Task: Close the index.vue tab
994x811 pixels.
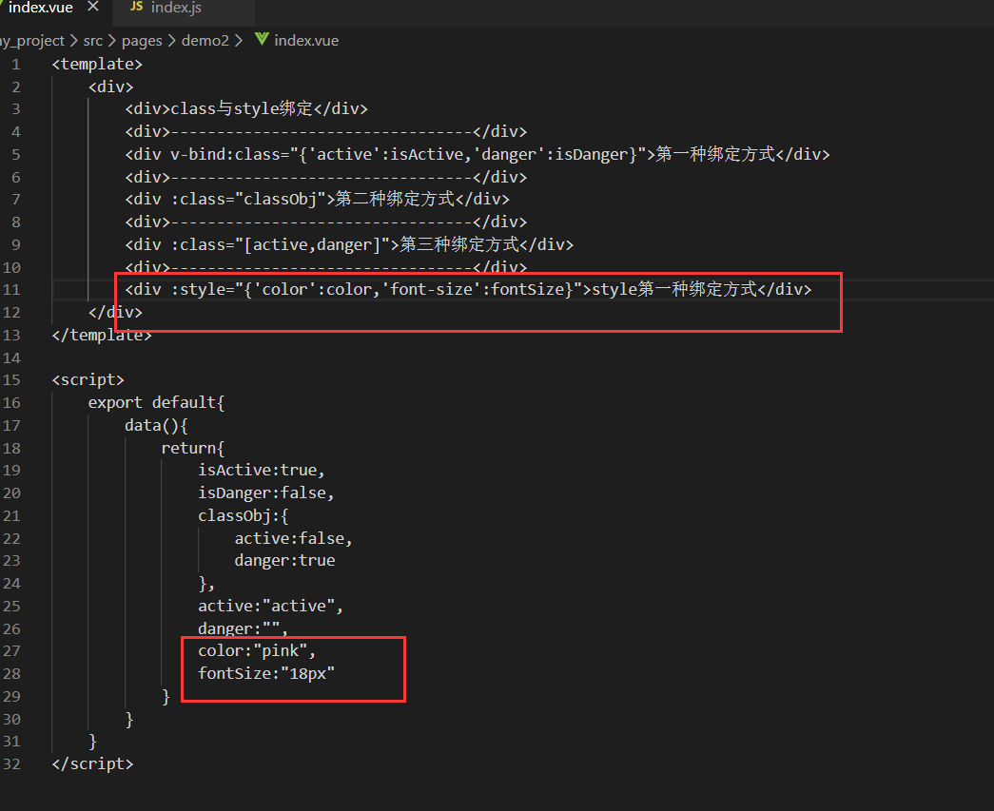Action: pos(92,7)
